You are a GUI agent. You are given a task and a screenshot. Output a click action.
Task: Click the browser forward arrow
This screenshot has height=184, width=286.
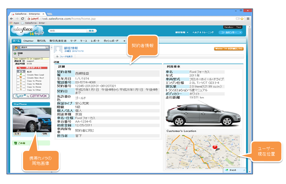click(17, 19)
